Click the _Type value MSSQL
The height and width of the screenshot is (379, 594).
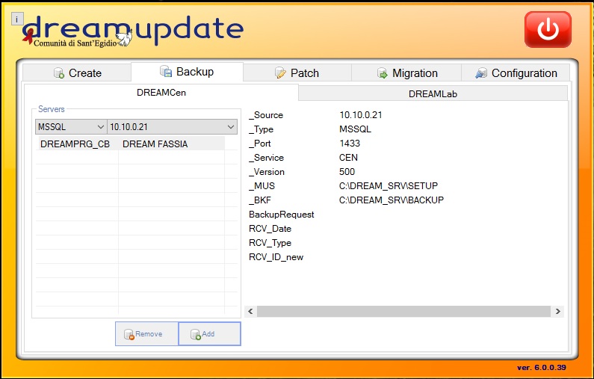pyautogui.click(x=356, y=129)
